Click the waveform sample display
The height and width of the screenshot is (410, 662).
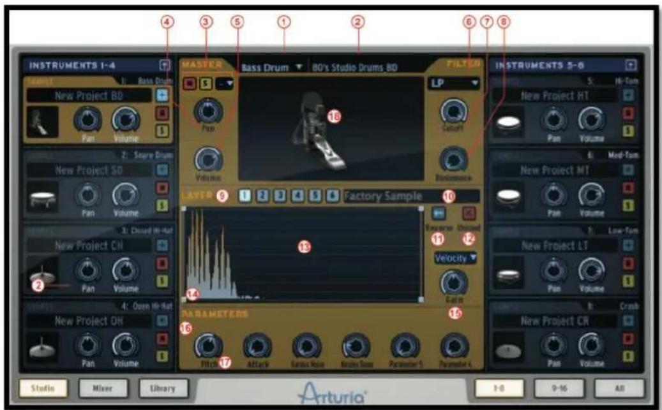(303, 254)
